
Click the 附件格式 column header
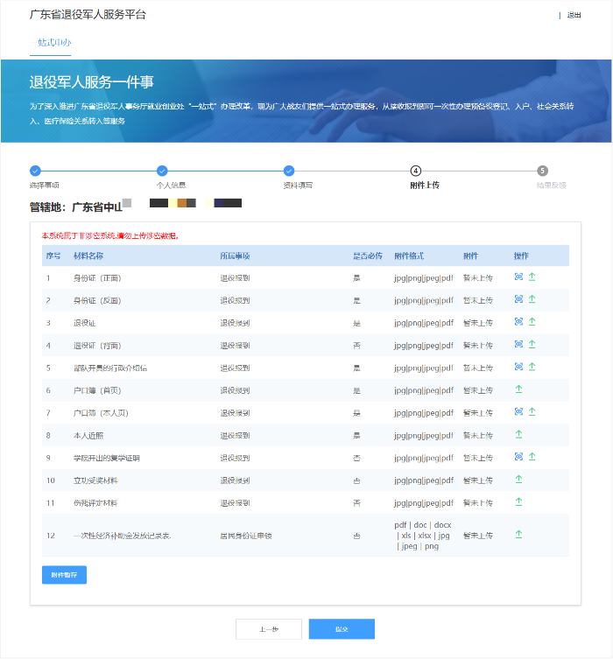coord(409,256)
